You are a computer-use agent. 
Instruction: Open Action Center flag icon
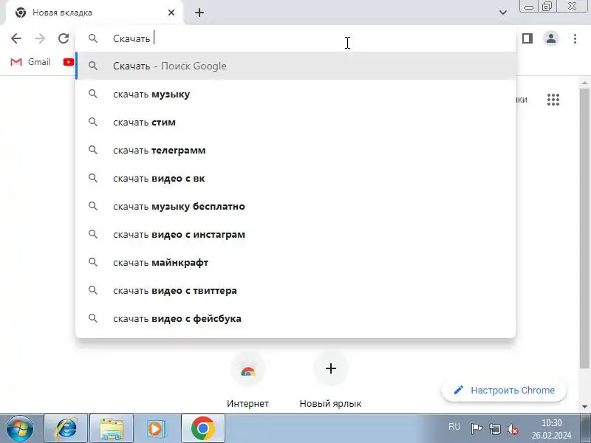(476, 429)
